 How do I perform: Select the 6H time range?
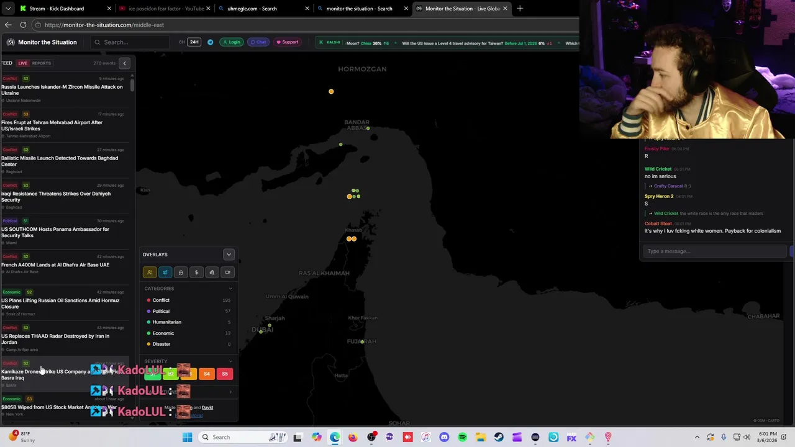[x=182, y=42]
